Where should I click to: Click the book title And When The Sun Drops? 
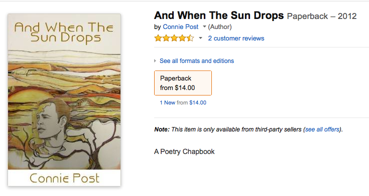point(219,15)
